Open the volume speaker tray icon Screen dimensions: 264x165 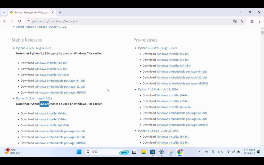click(x=233, y=152)
